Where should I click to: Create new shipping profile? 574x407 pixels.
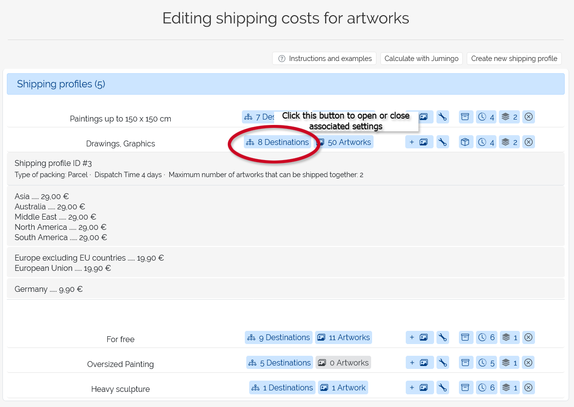[514, 59]
